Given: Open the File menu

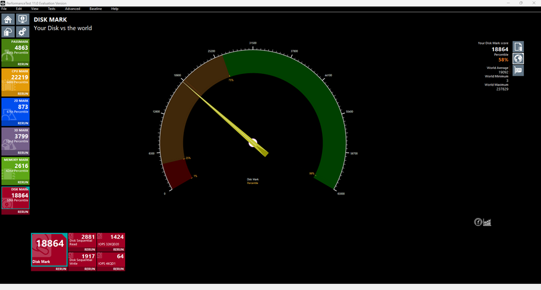Looking at the screenshot, I should [x=4, y=9].
